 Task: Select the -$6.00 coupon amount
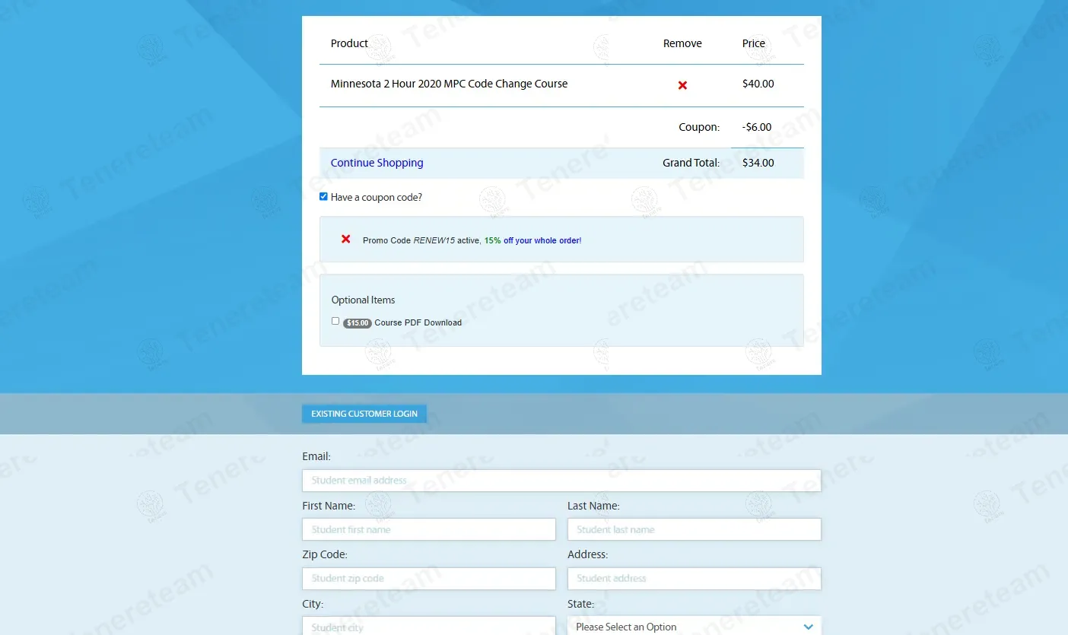point(757,127)
